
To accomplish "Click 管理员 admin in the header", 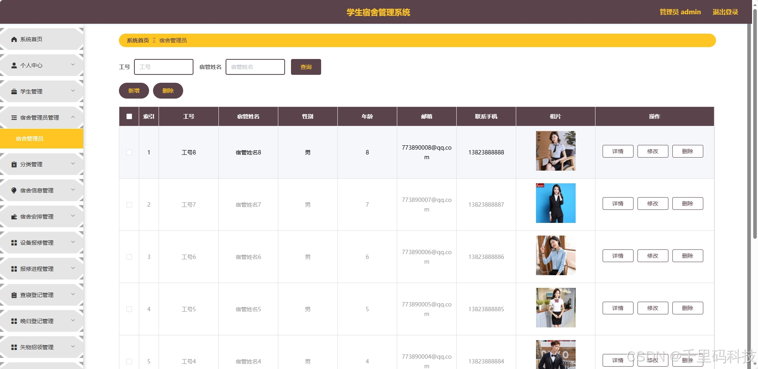I will click(x=680, y=12).
